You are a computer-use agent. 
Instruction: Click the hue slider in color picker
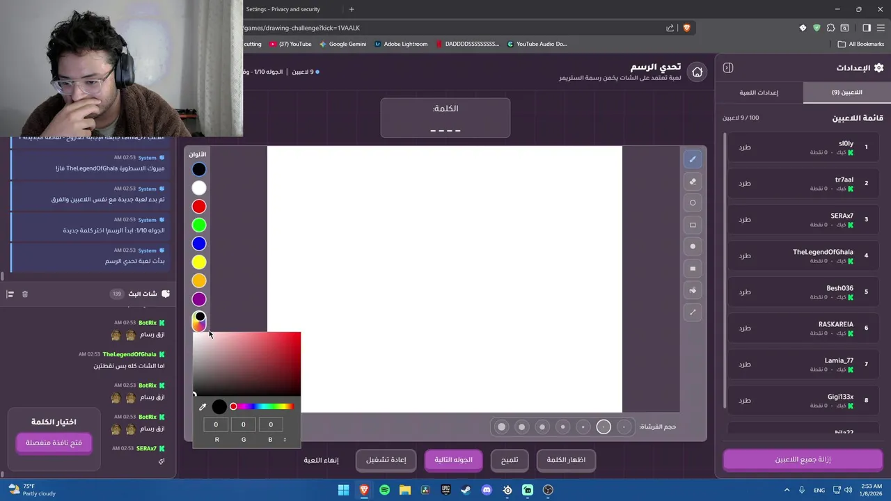pyautogui.click(x=262, y=406)
